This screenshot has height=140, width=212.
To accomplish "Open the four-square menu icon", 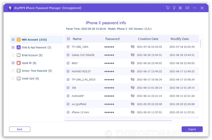I will point(180,8).
